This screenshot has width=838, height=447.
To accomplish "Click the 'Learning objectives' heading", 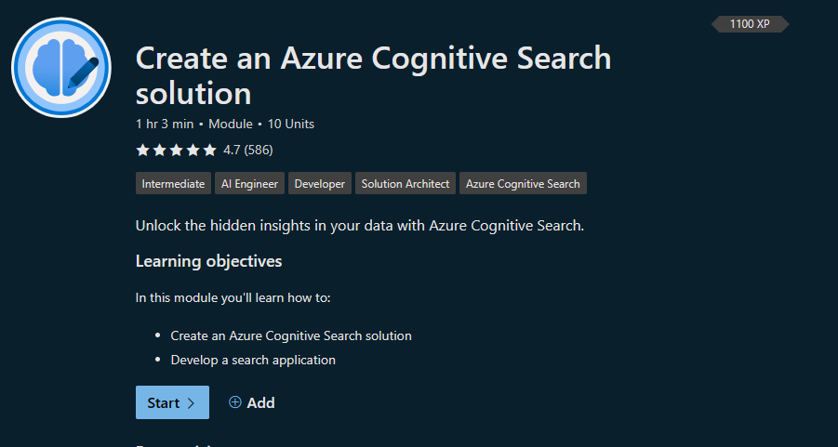I will pyautogui.click(x=209, y=261).
